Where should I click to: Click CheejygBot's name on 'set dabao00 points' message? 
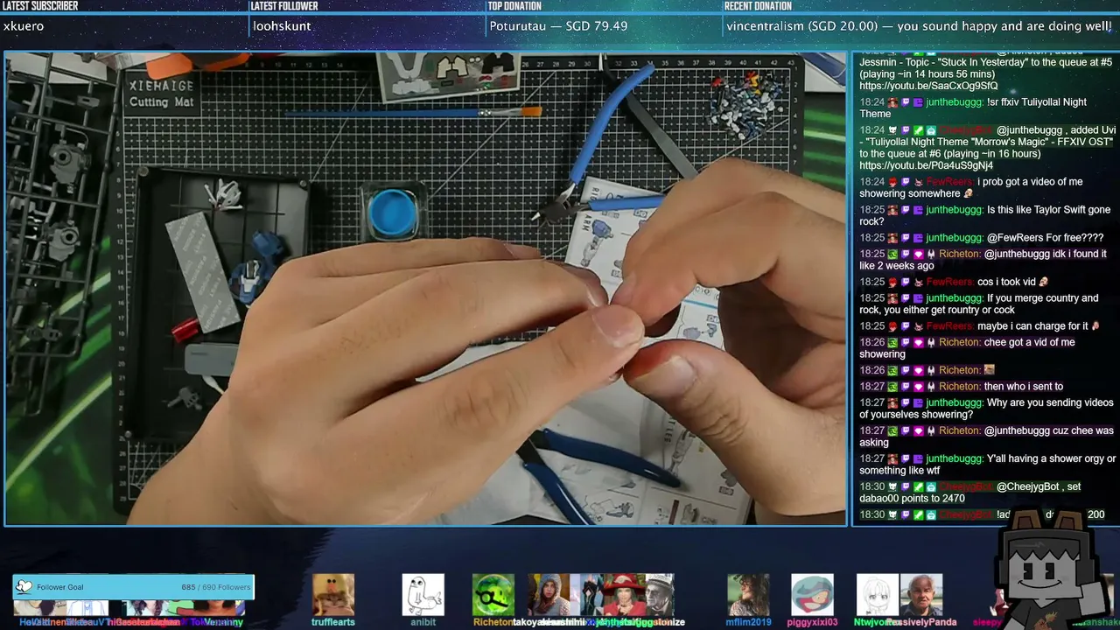(966, 486)
